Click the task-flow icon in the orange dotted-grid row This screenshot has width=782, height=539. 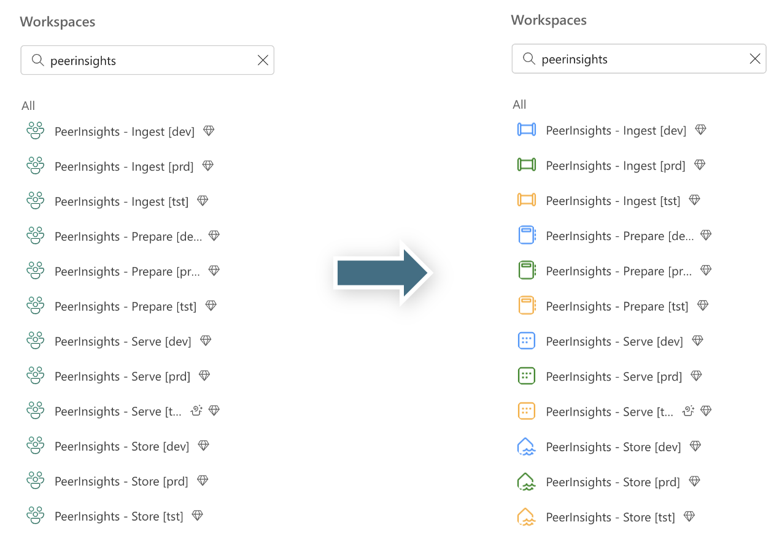pyautogui.click(x=688, y=411)
